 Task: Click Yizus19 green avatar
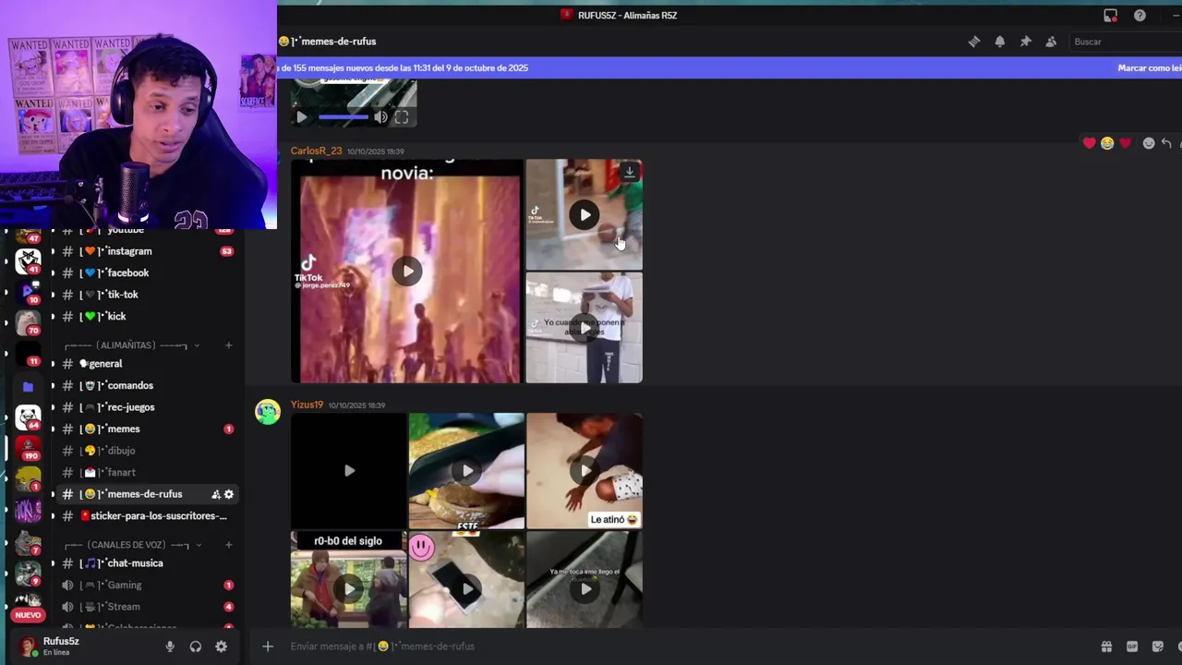click(268, 412)
